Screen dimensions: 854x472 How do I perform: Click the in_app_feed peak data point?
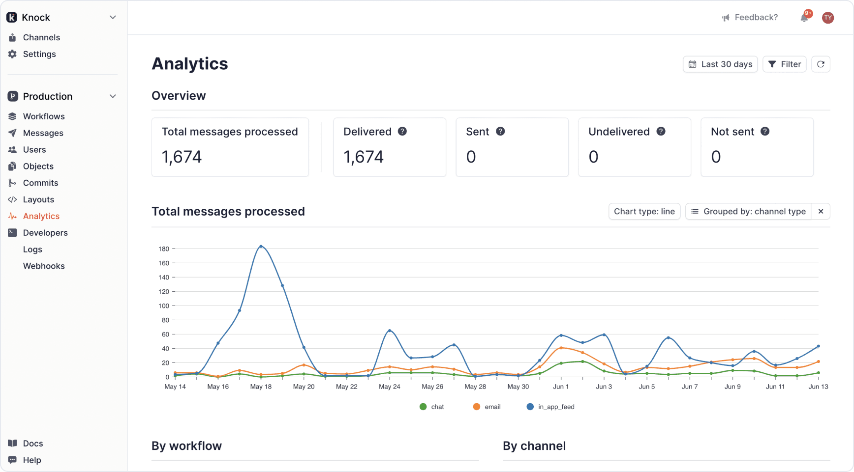[261, 246]
